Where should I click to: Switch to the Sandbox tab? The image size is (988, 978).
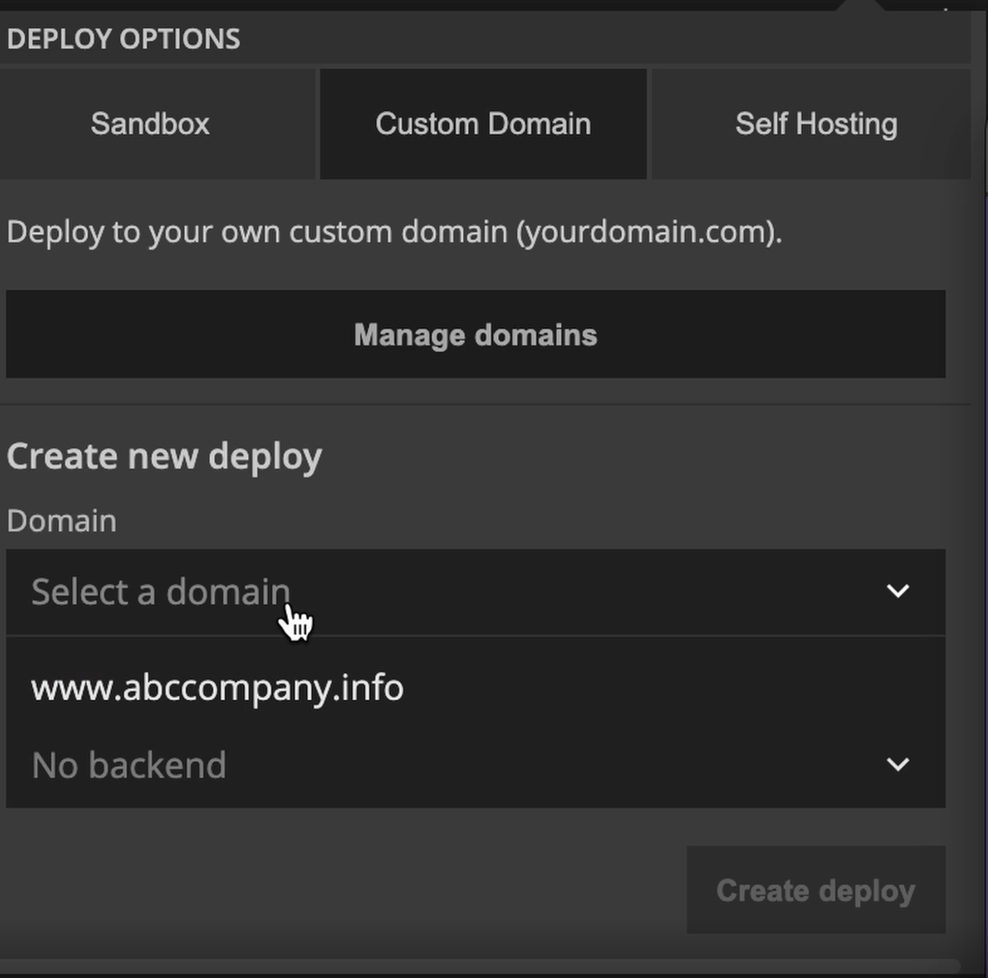point(150,124)
